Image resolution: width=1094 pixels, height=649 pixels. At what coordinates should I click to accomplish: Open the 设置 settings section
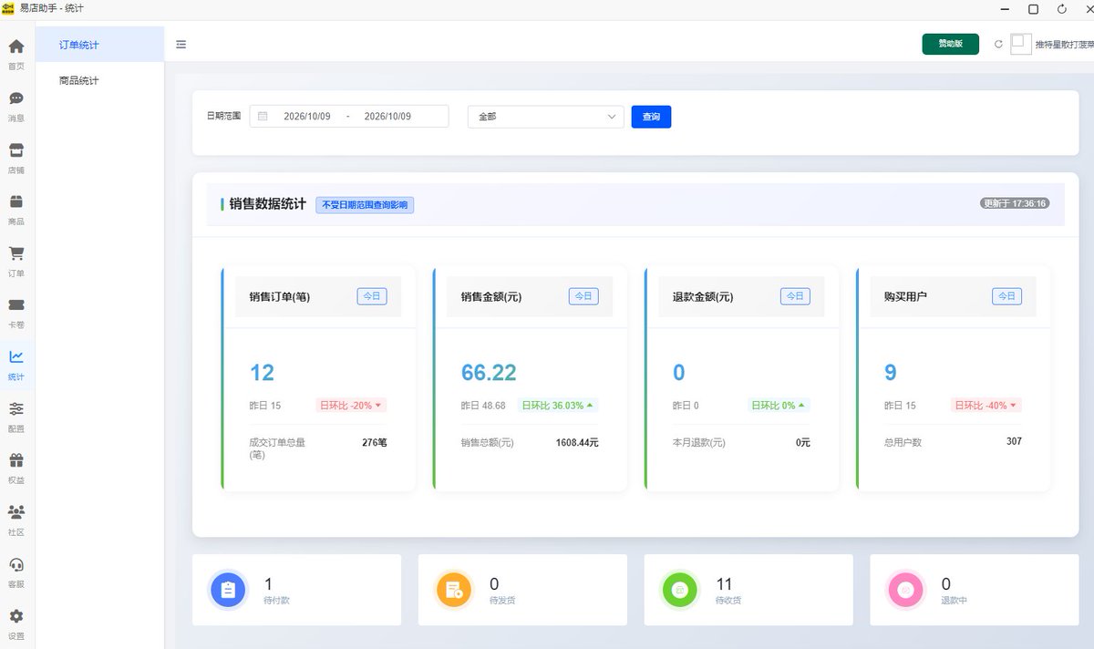[16, 623]
